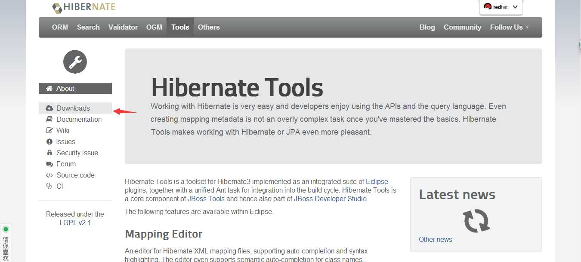Open the Source code sidebar link

pos(75,175)
